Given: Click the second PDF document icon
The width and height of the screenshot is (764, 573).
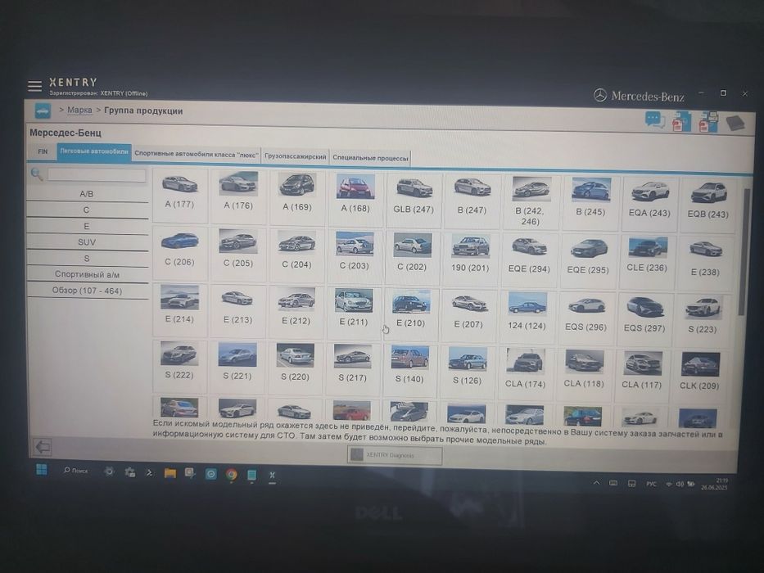Looking at the screenshot, I should [708, 122].
